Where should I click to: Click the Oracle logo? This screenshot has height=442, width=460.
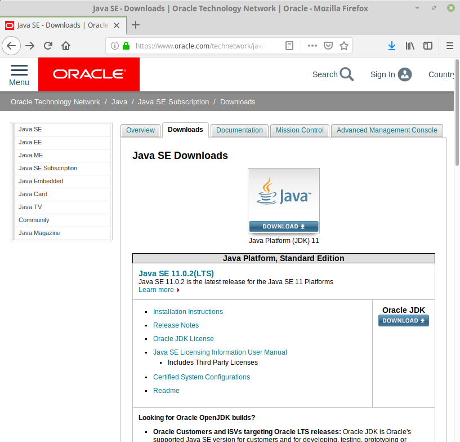point(89,74)
